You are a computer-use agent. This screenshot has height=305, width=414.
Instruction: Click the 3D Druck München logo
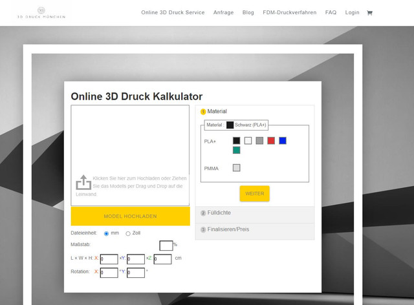click(41, 13)
